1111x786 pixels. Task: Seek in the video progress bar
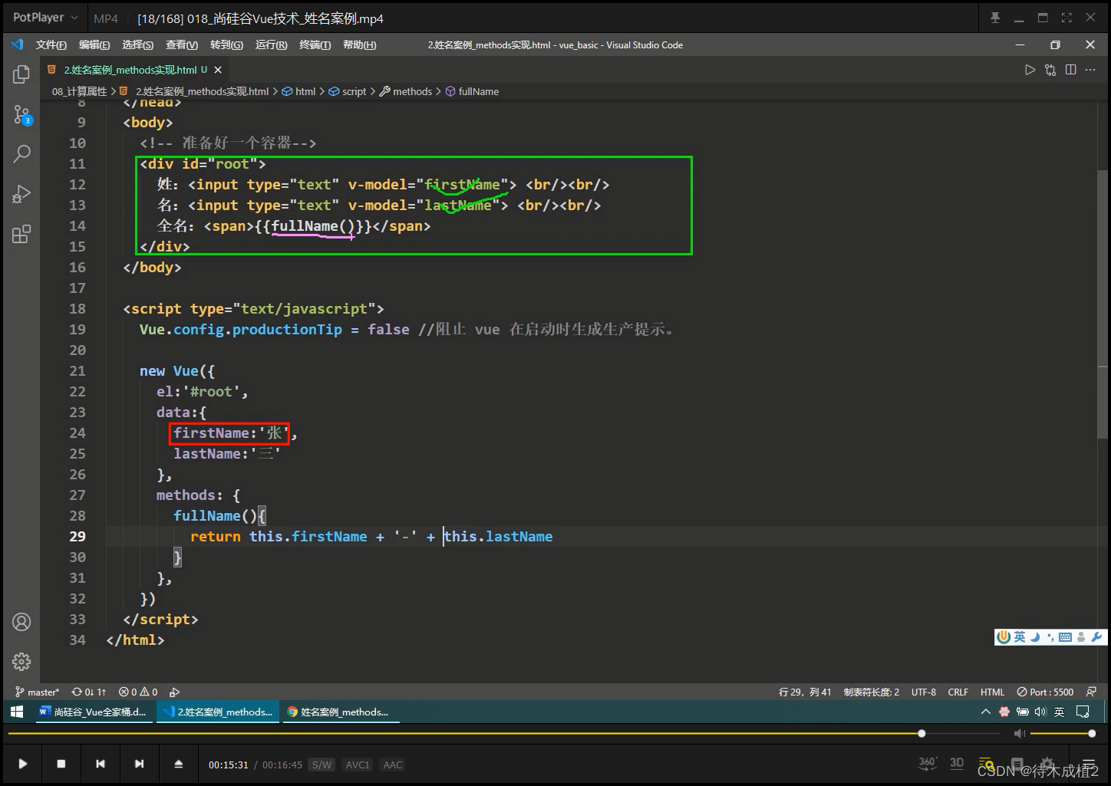coord(503,734)
